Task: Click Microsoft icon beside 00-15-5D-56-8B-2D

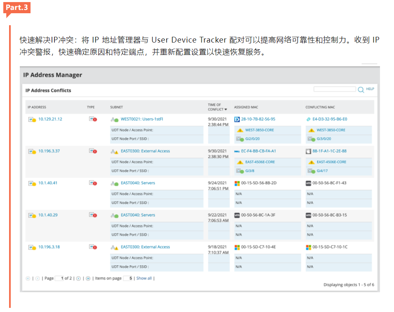Action: pyautogui.click(x=237, y=183)
